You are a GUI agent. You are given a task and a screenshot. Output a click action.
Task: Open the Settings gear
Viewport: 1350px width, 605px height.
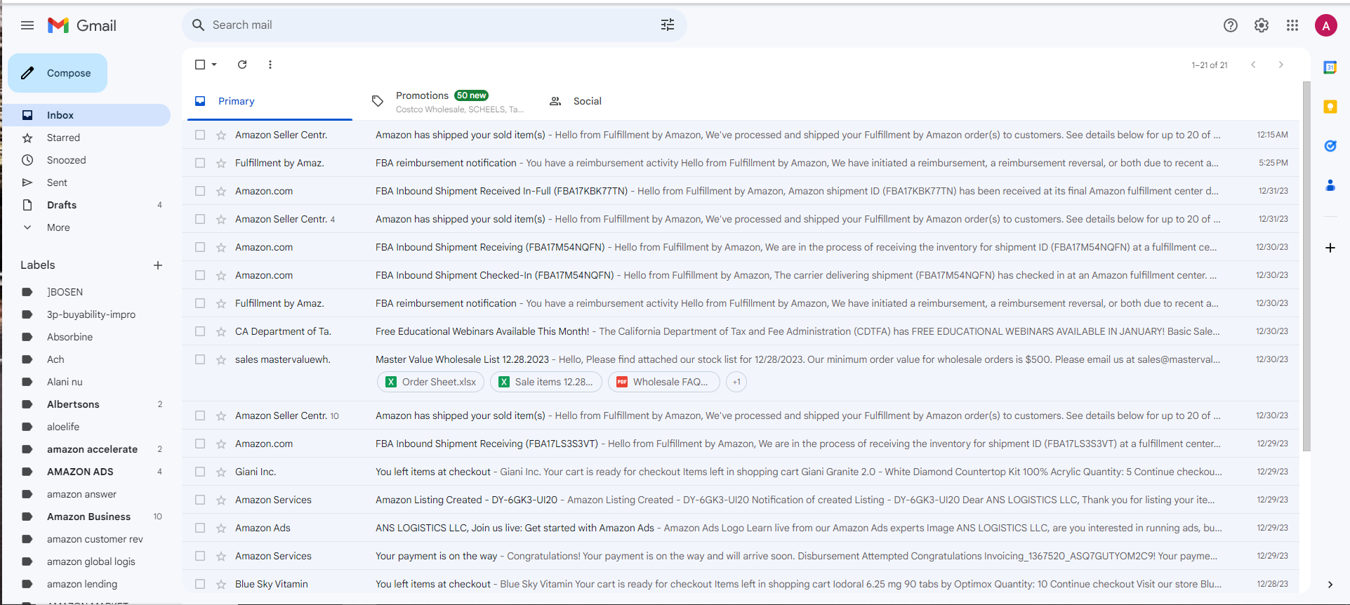tap(1262, 25)
